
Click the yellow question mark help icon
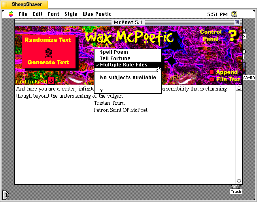232,36
